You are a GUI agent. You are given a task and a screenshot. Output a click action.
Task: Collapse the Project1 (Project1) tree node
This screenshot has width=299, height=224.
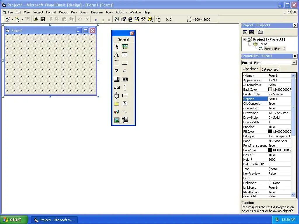point(244,39)
